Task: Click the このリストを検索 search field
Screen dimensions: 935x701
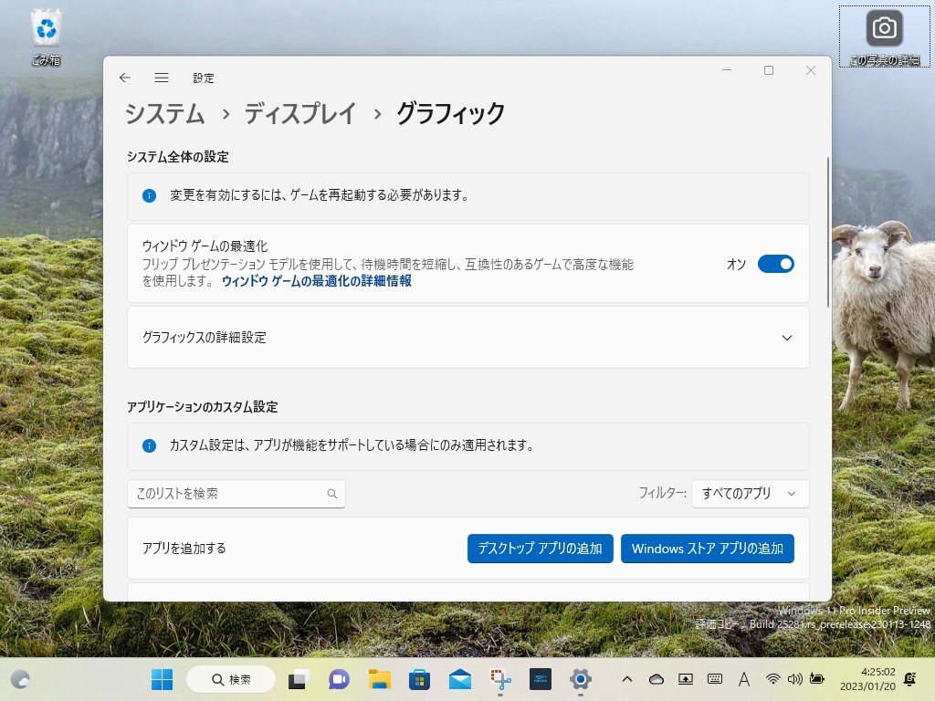Action: (x=236, y=493)
